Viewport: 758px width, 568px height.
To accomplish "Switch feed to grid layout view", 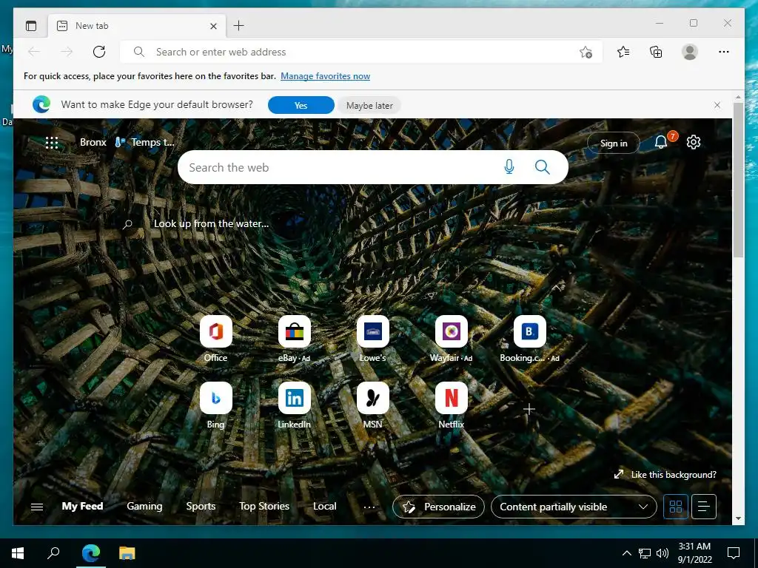I will tap(676, 507).
